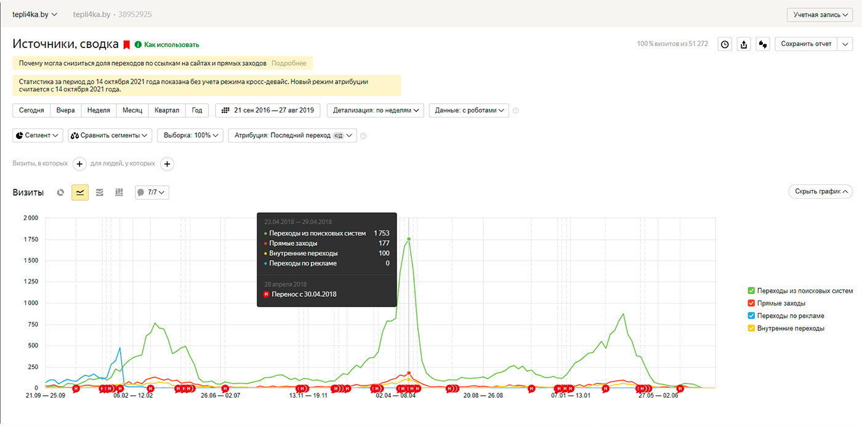Click the green info icon near 'Как использовать'

coord(138,44)
